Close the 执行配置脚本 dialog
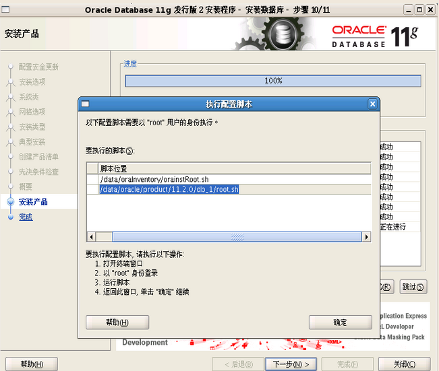 click(x=372, y=104)
